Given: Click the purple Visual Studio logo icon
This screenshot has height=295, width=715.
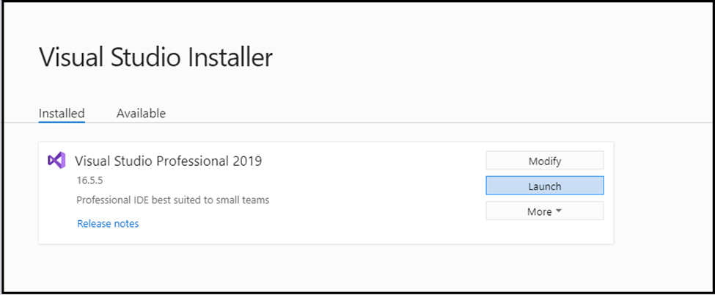Looking at the screenshot, I should [56, 160].
